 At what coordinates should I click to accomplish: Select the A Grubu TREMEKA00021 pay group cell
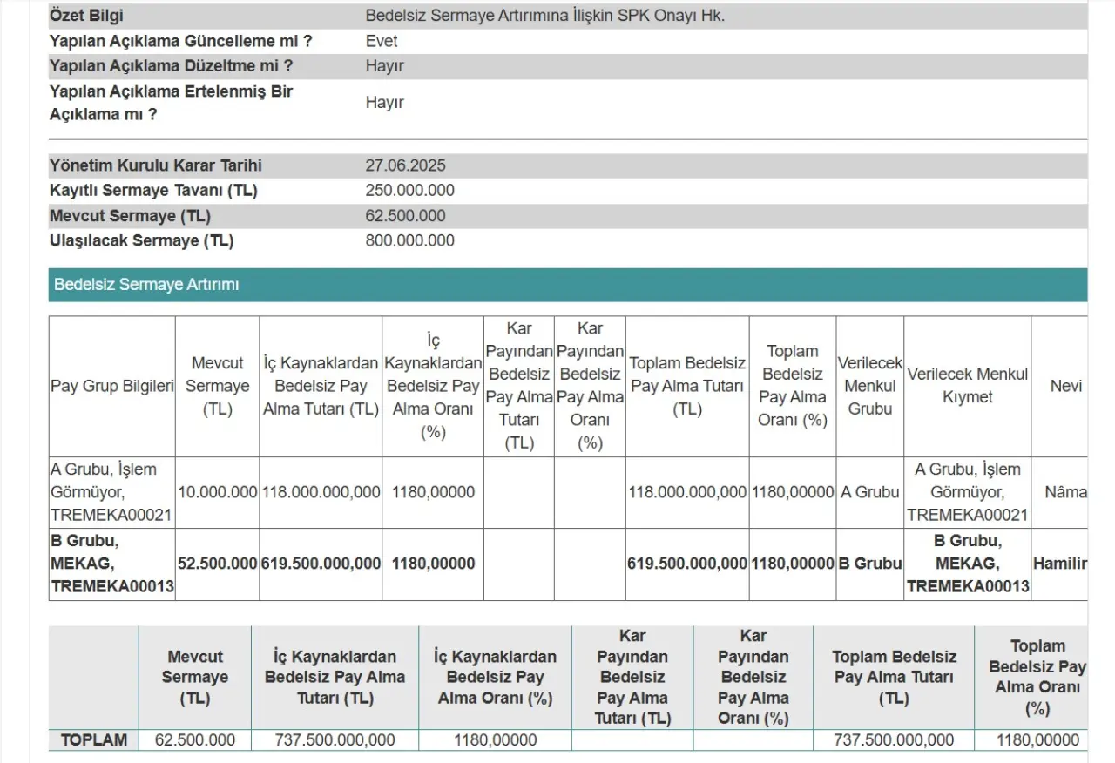point(112,492)
